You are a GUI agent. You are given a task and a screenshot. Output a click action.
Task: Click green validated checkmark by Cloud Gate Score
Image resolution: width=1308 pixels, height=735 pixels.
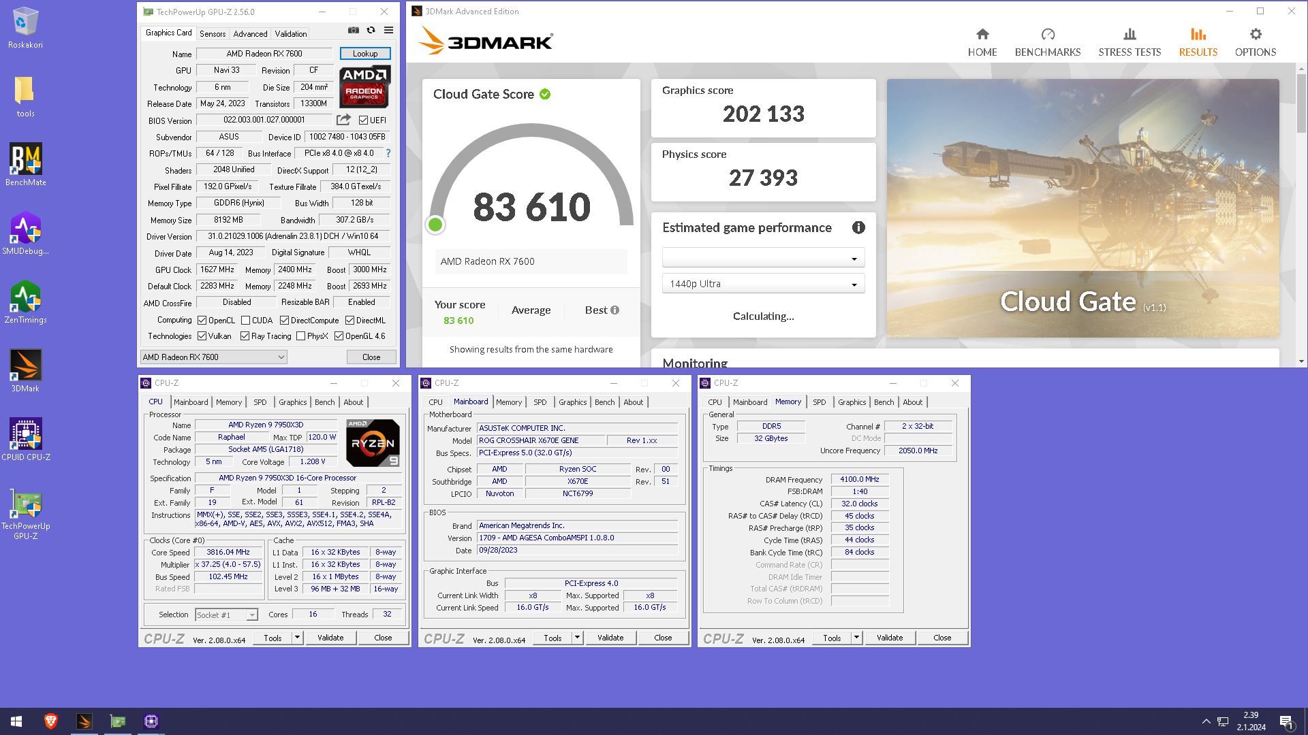pos(545,95)
